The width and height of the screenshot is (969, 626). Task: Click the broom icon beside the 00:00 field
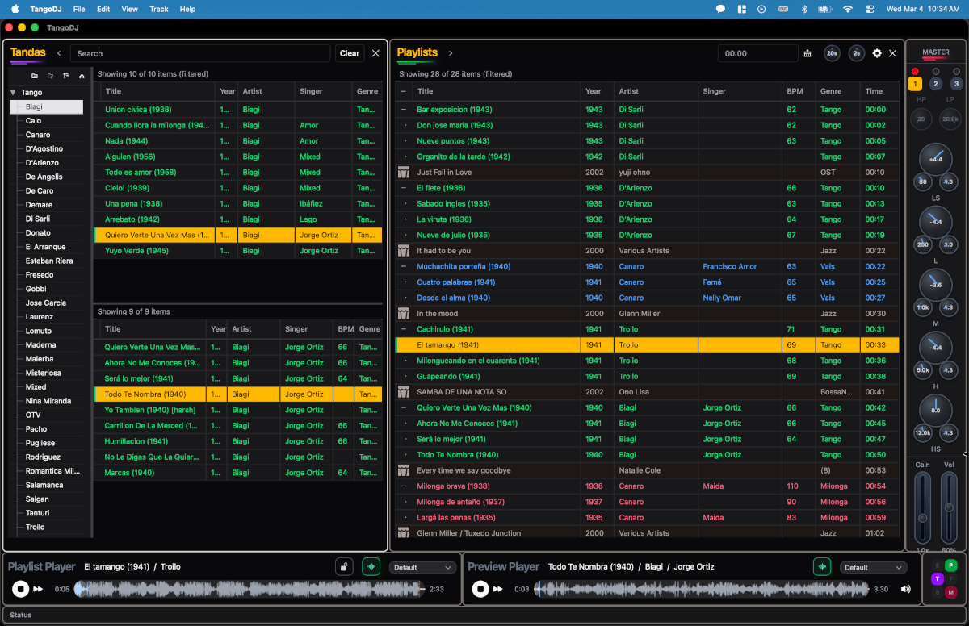[x=807, y=53]
